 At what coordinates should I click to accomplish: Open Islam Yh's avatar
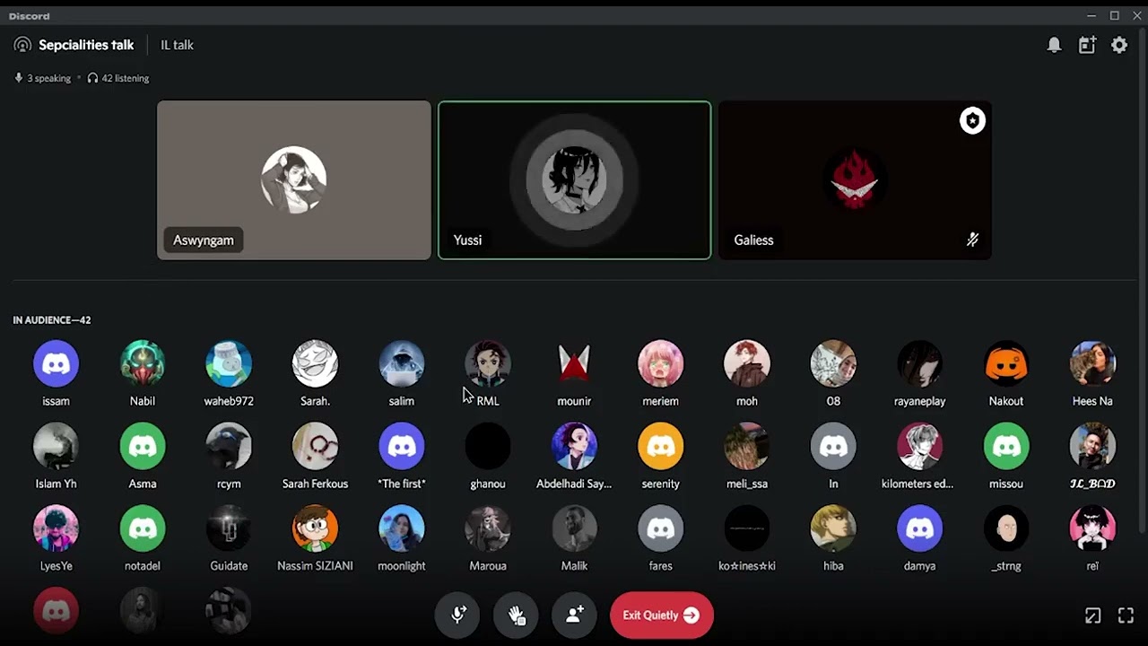point(56,446)
